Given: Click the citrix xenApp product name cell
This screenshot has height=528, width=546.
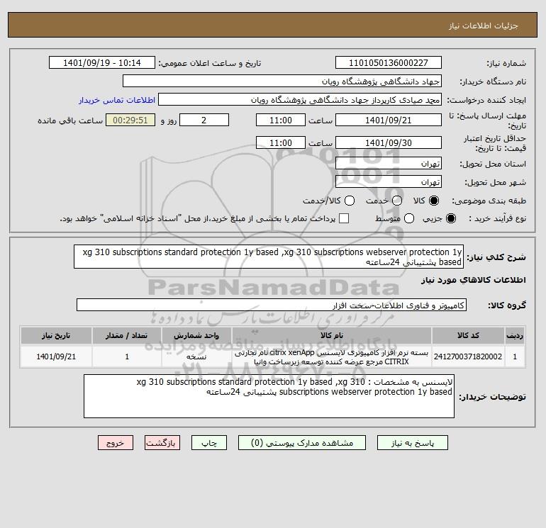Looking at the screenshot, I should tap(332, 356).
